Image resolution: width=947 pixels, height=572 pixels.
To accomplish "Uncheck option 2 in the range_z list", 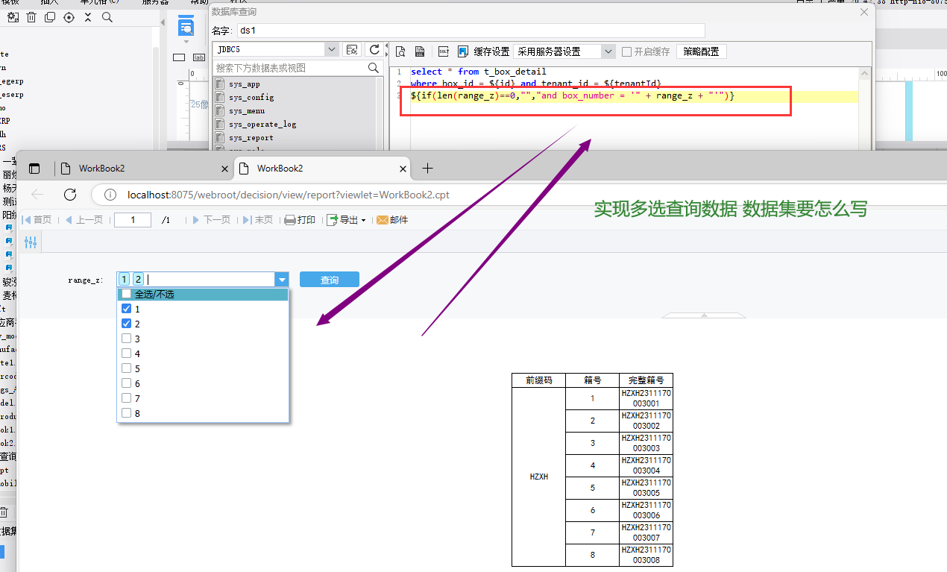I will (126, 324).
